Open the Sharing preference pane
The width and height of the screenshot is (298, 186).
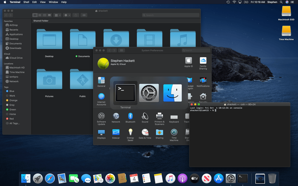tap(159, 134)
